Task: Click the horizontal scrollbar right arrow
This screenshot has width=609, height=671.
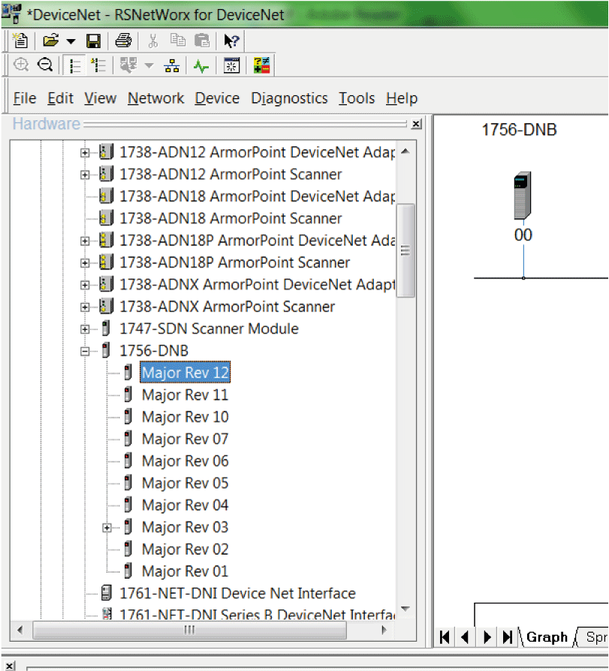Action: [384, 630]
